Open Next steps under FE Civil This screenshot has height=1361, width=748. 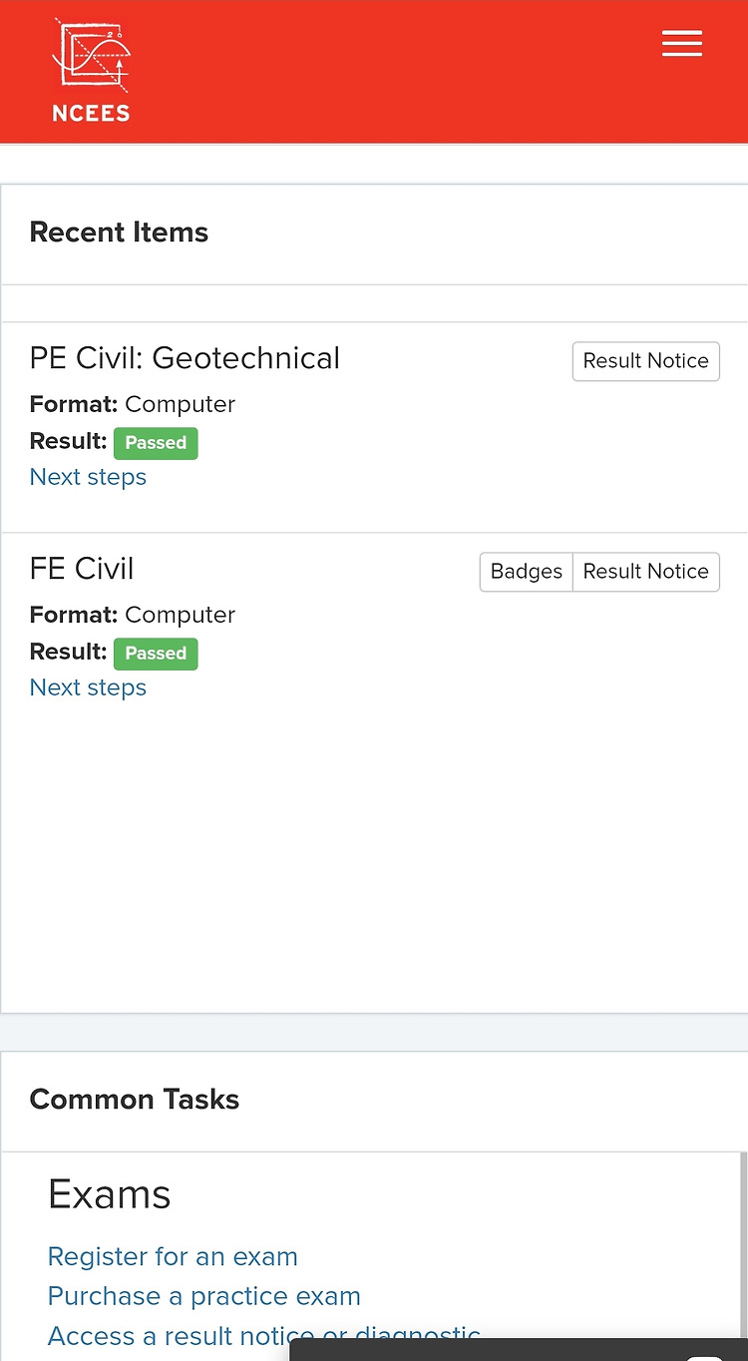pos(88,687)
